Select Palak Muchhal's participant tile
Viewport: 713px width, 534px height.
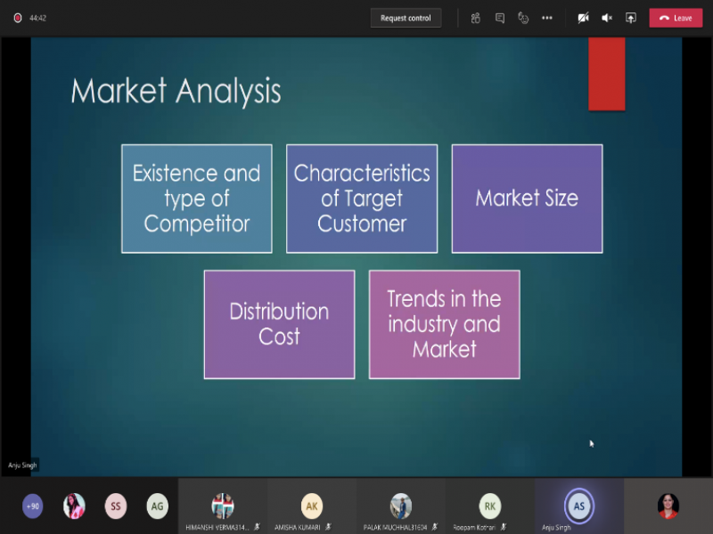point(401,506)
